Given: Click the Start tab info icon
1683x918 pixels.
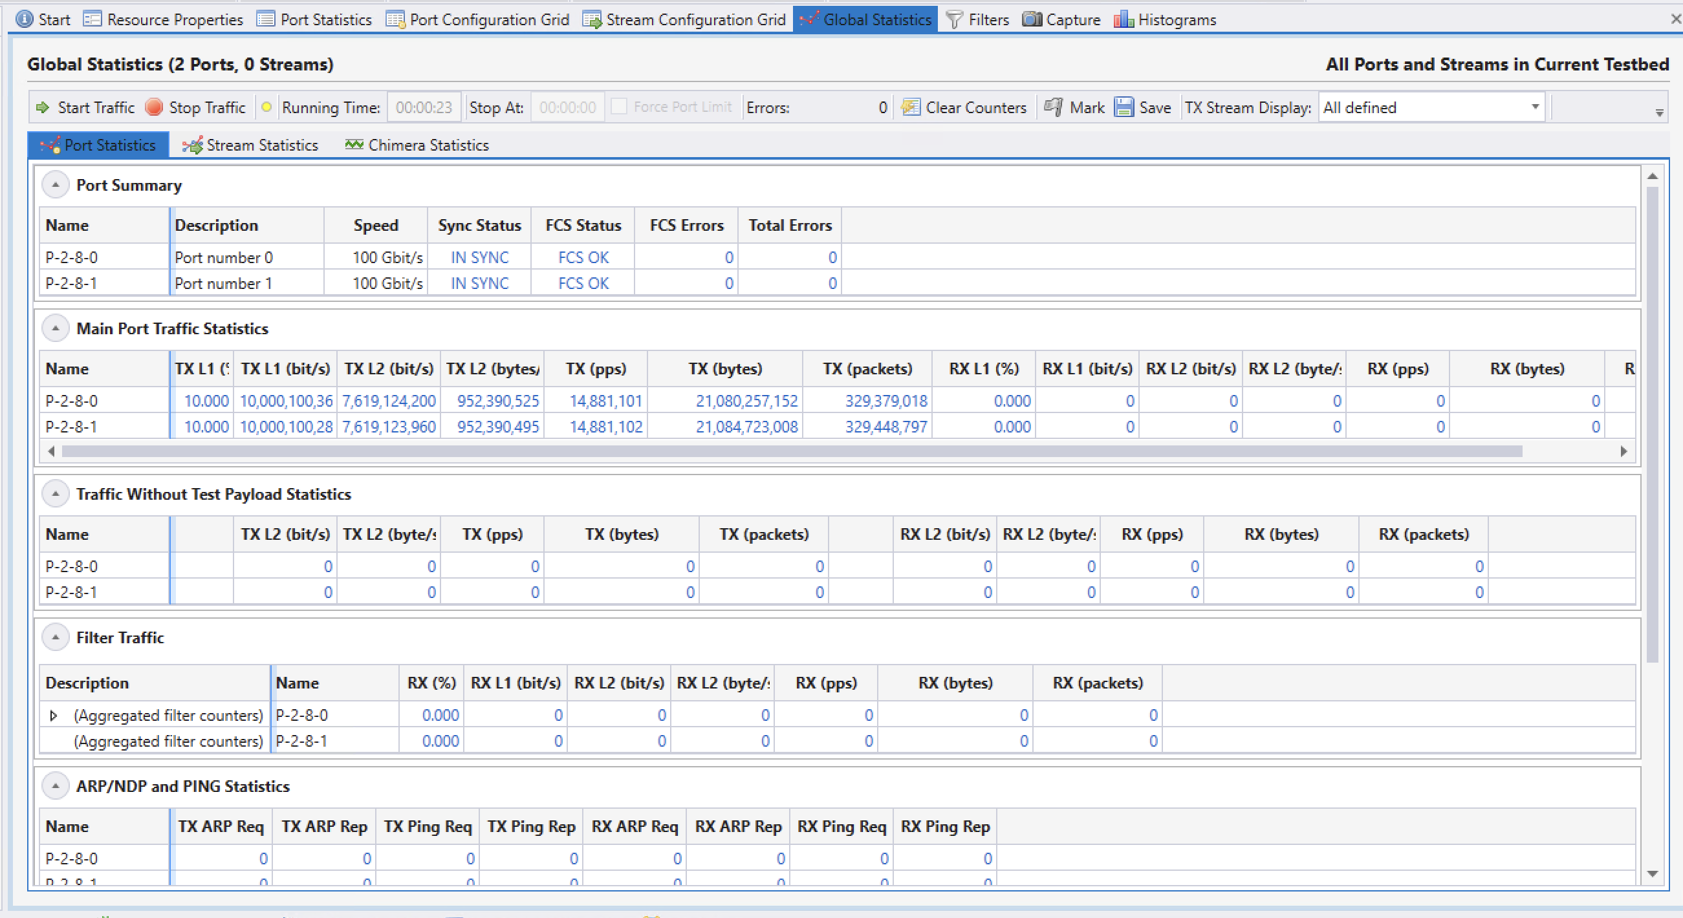Looking at the screenshot, I should (24, 19).
